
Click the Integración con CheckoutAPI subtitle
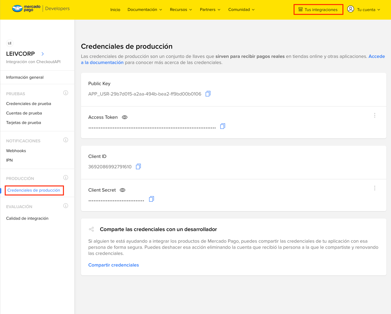(33, 62)
